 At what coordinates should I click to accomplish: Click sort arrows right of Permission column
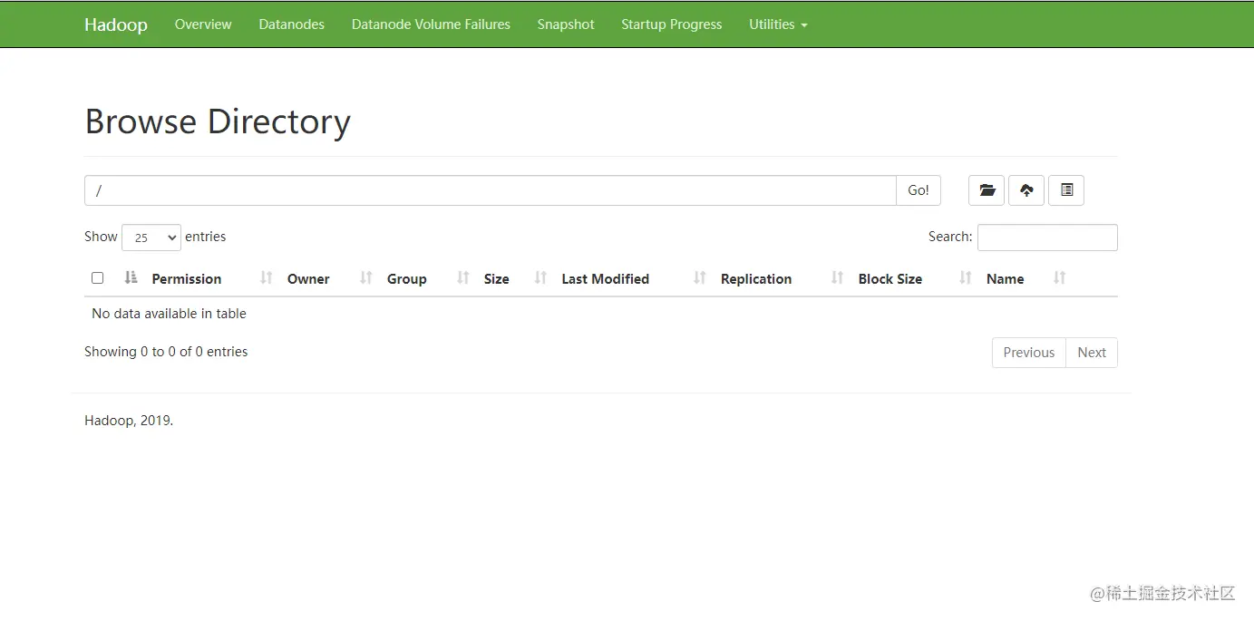[266, 278]
